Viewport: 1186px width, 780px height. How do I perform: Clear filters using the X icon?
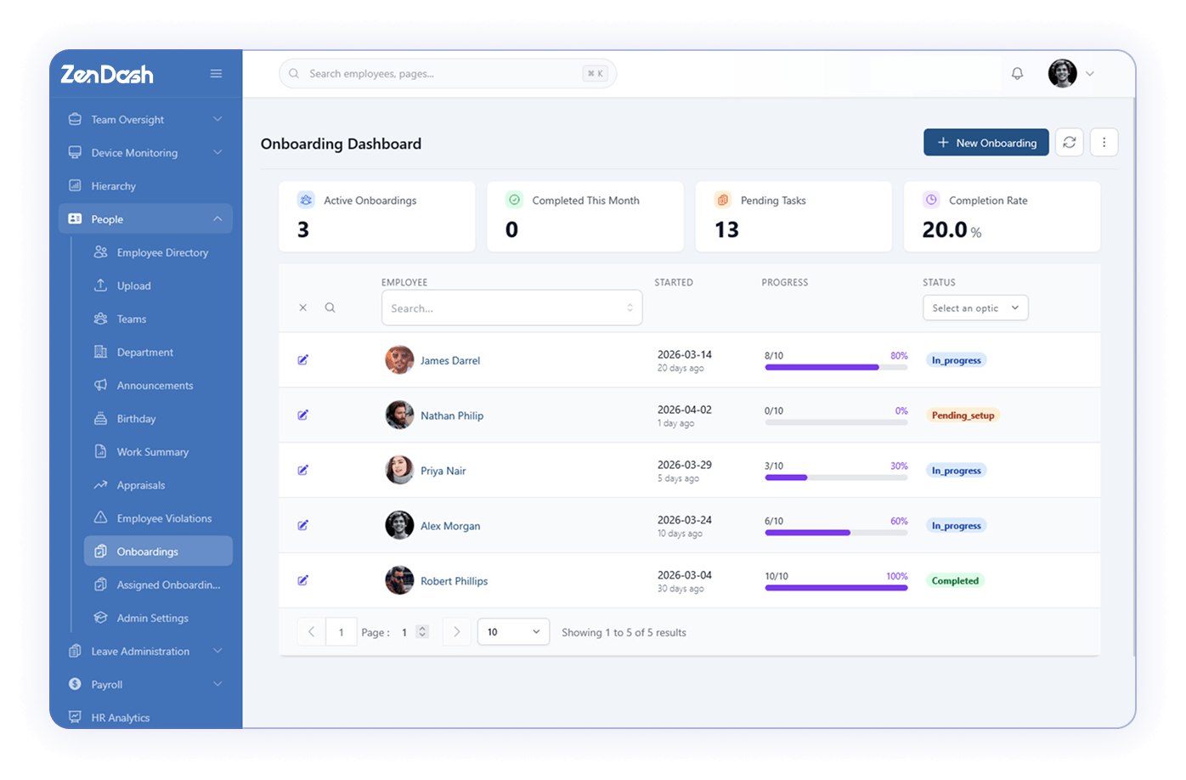click(303, 308)
